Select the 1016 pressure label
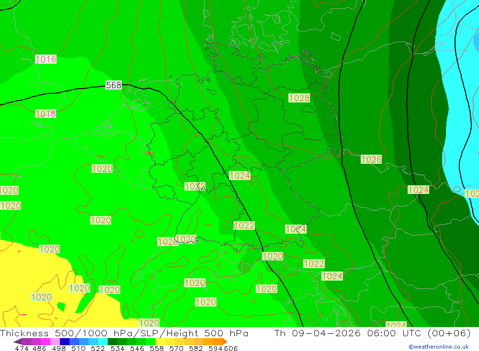This screenshot has height=351, width=479. coord(46,59)
